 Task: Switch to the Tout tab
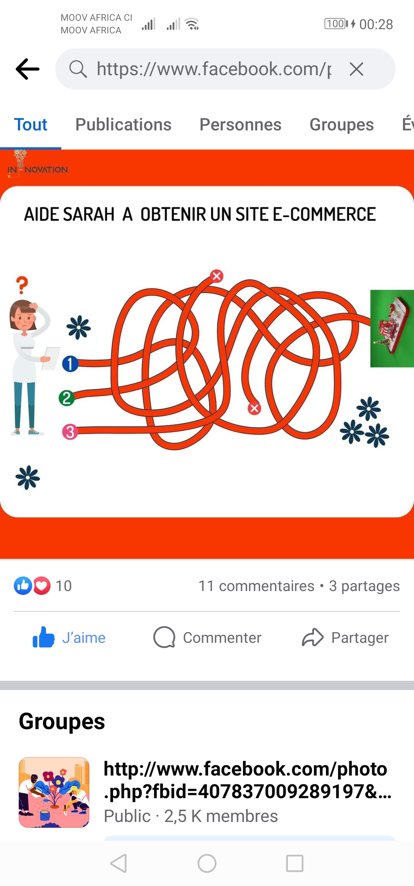click(31, 125)
